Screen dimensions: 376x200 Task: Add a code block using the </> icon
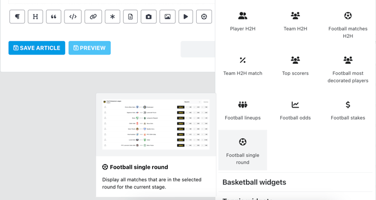[x=73, y=16]
